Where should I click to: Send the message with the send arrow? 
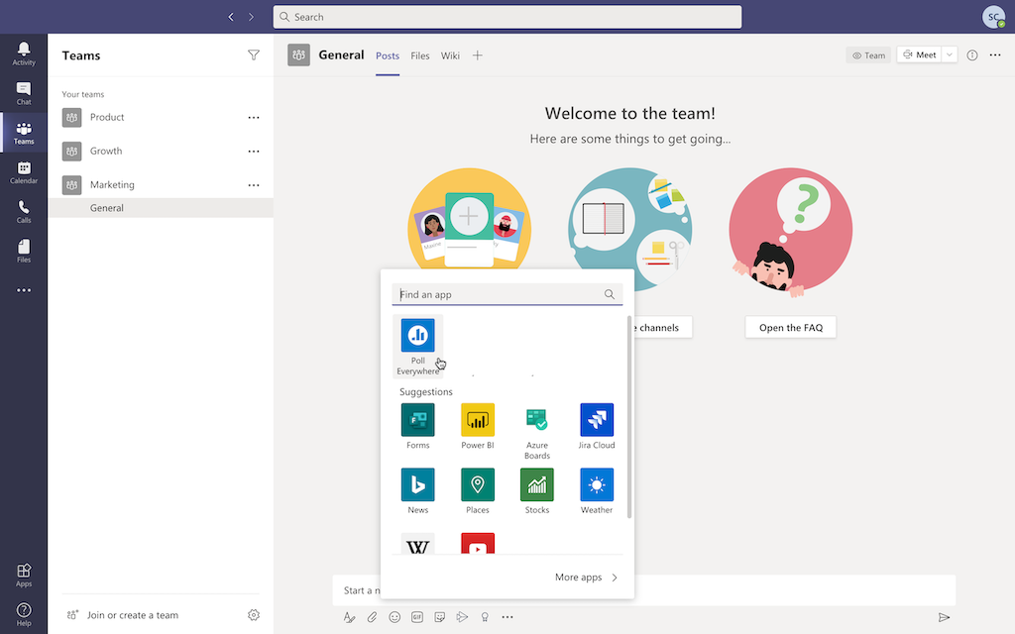(945, 617)
